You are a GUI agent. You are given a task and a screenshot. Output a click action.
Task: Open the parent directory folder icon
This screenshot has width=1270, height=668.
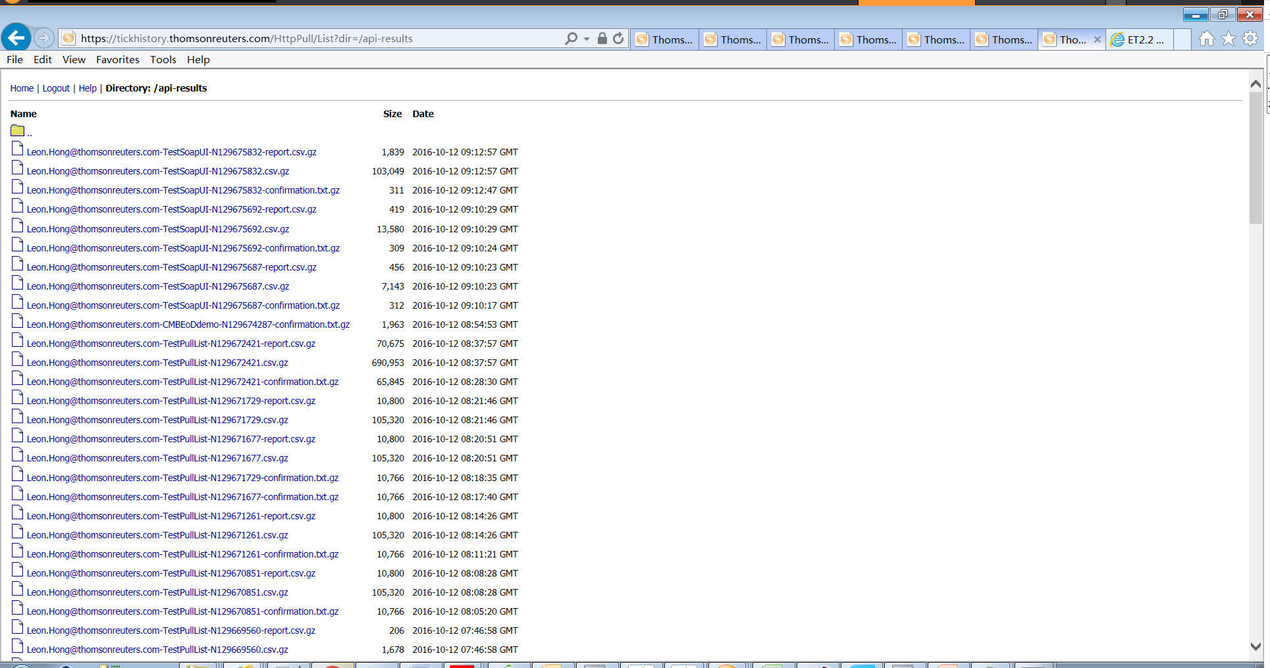tap(18, 130)
